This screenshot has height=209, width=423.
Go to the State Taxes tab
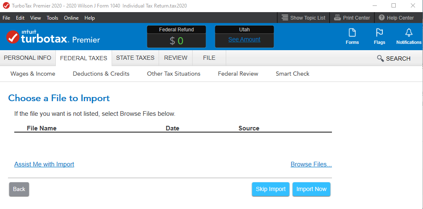coord(135,58)
